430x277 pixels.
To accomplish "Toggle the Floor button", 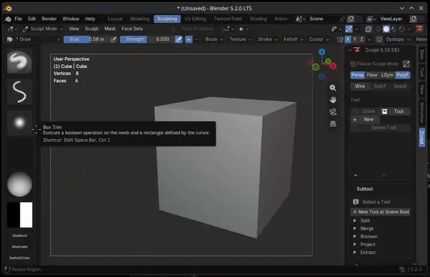I will (x=372, y=75).
